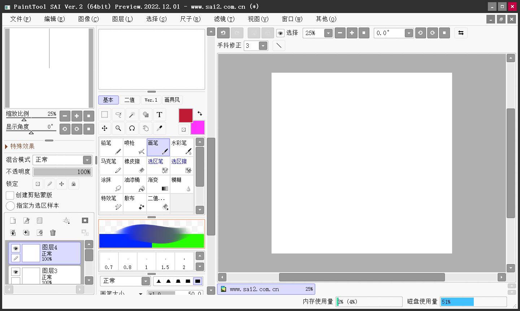Image resolution: width=520 pixels, height=311 pixels.
Task: Click the undo arrow in the toolbar
Action: (223, 33)
